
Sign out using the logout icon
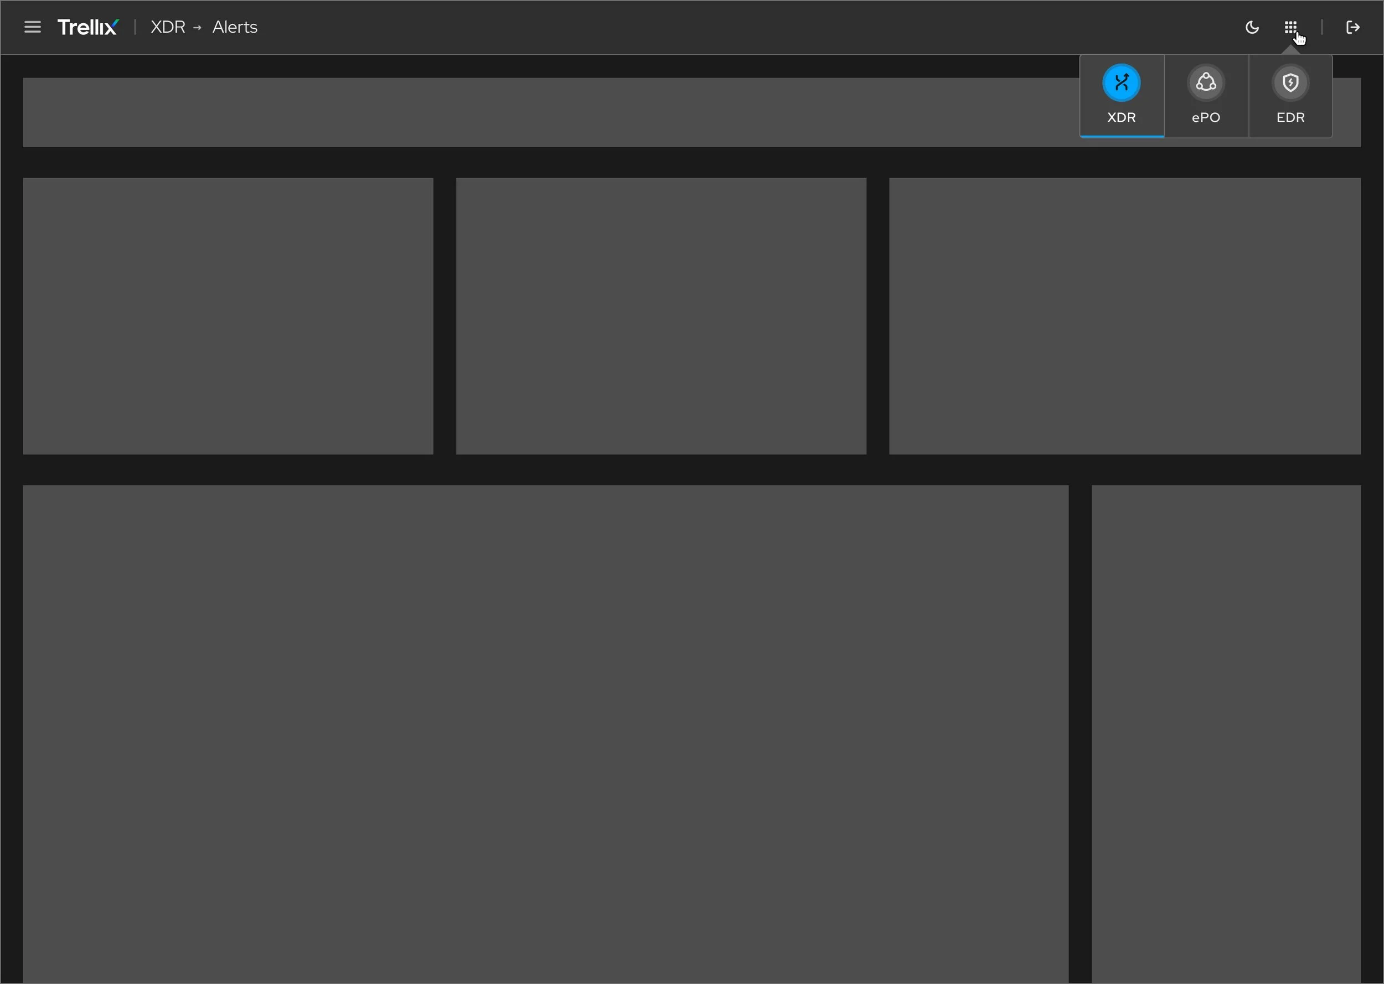pos(1352,27)
